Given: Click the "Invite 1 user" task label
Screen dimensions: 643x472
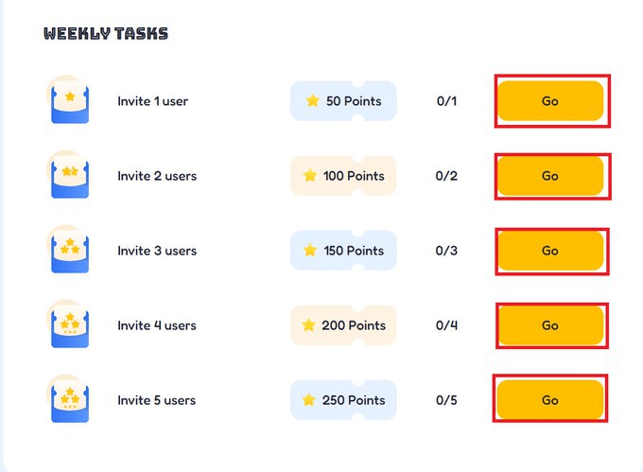Looking at the screenshot, I should (x=152, y=101).
